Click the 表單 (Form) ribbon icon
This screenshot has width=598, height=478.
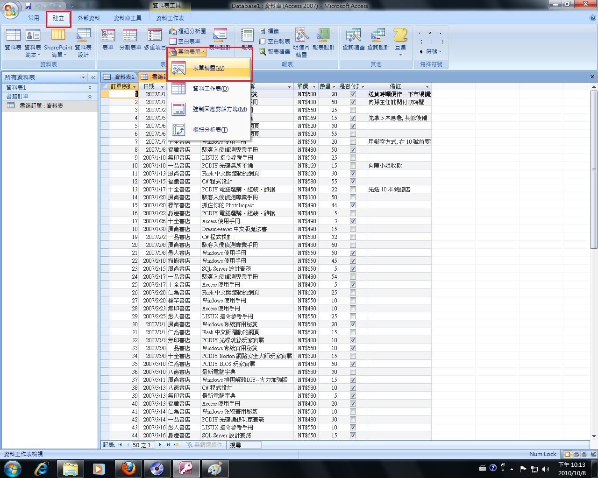108,40
